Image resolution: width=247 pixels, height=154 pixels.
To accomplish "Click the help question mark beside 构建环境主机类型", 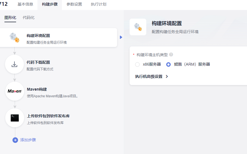I will pos(171,54).
